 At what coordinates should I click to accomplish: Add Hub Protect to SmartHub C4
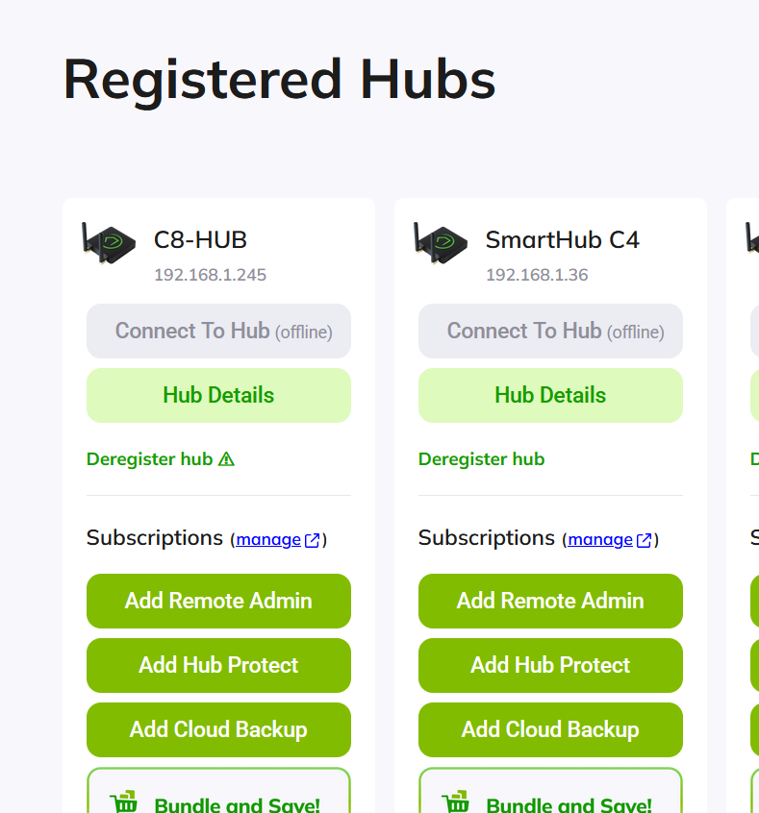[x=550, y=665]
